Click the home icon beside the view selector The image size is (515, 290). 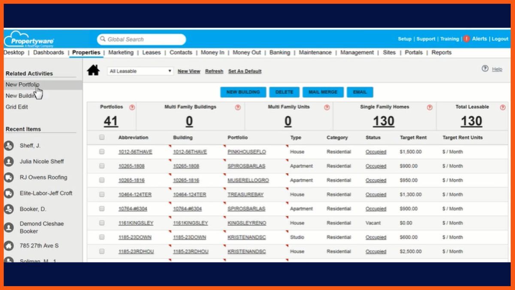93,70
